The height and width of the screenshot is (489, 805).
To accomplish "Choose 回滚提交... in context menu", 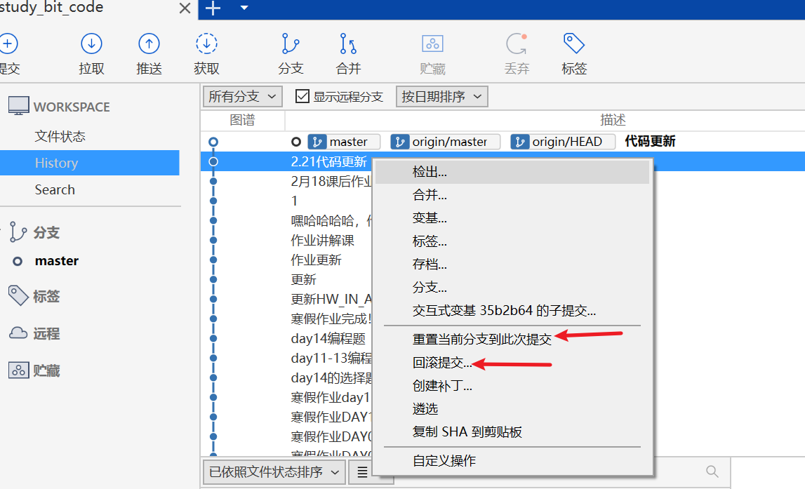I will pyautogui.click(x=512, y=363).
